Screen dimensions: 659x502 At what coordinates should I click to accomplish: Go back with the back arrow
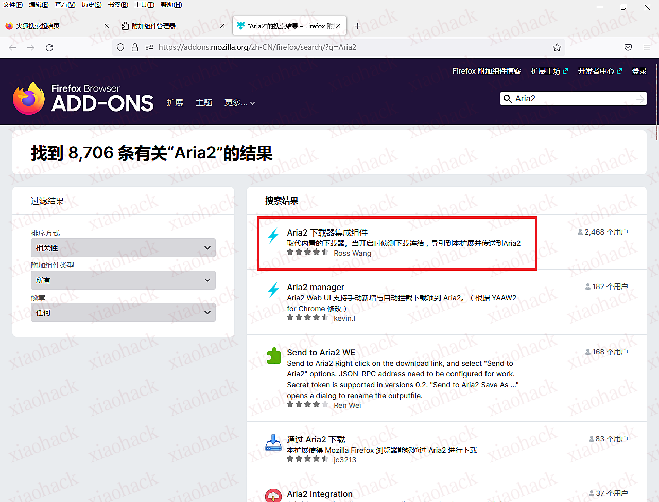12,47
